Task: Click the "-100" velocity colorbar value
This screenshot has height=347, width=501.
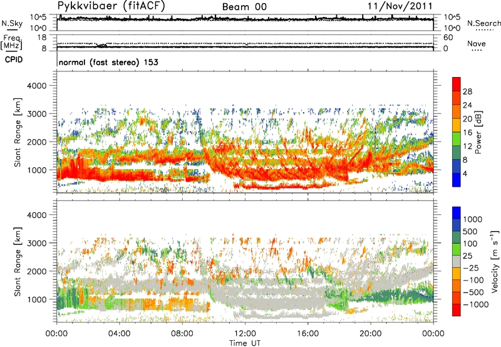Action: 473,280
